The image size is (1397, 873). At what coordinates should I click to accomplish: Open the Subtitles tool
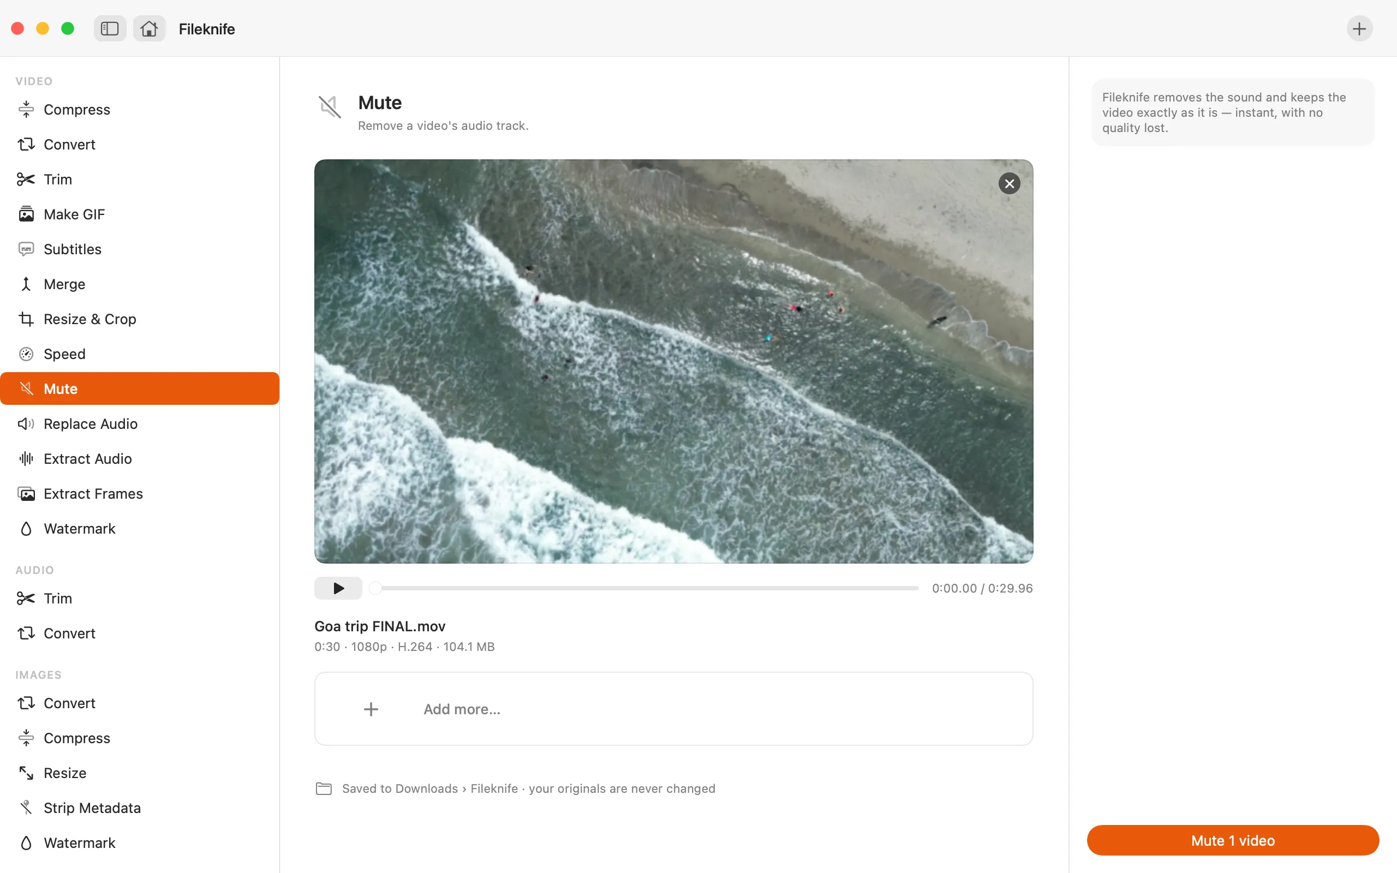coord(140,249)
